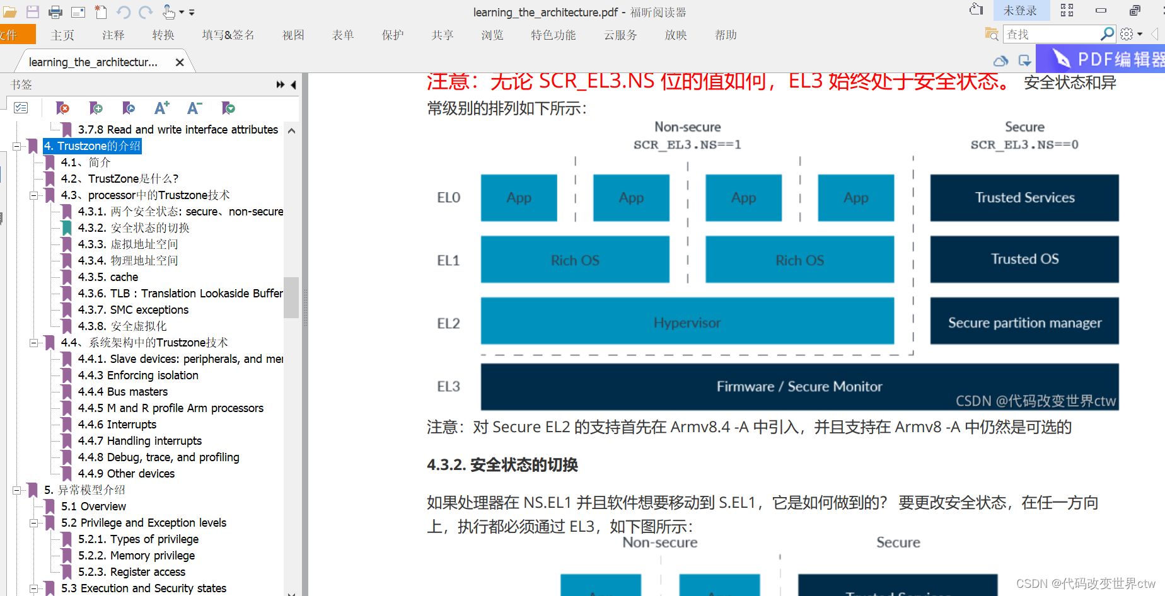The image size is (1165, 596).
Task: Select bookmark 4.4.6 Interrupts
Action: coord(117,425)
